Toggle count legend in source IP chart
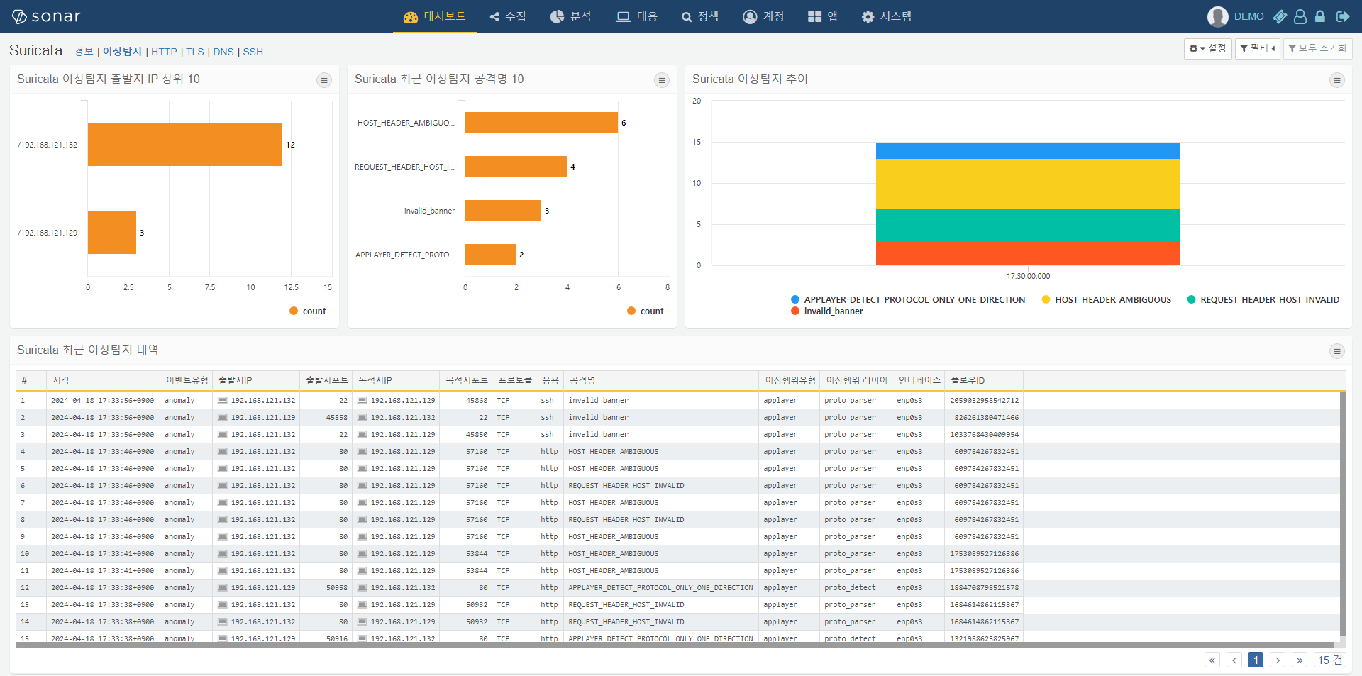The image size is (1362, 676). [307, 311]
